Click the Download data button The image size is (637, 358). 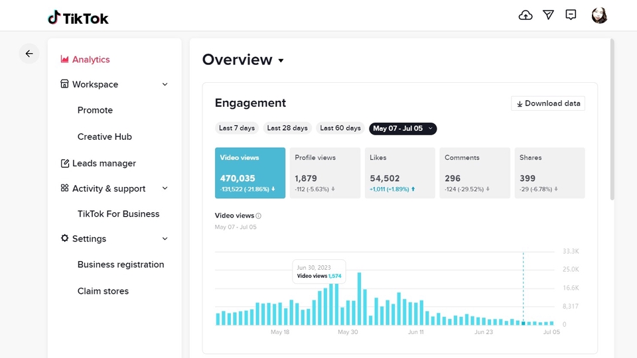point(548,103)
